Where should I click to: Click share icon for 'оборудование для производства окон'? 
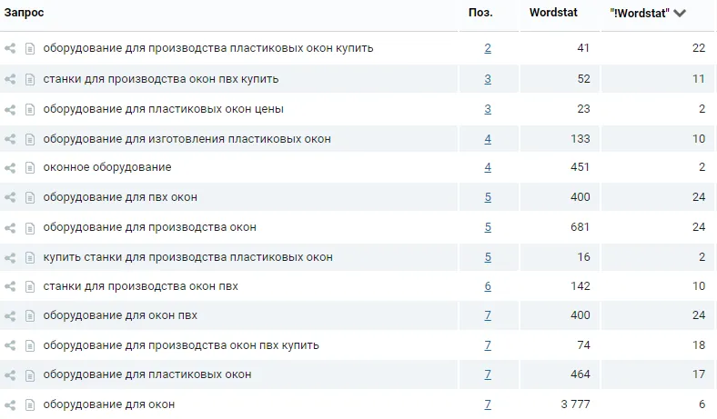point(10,227)
